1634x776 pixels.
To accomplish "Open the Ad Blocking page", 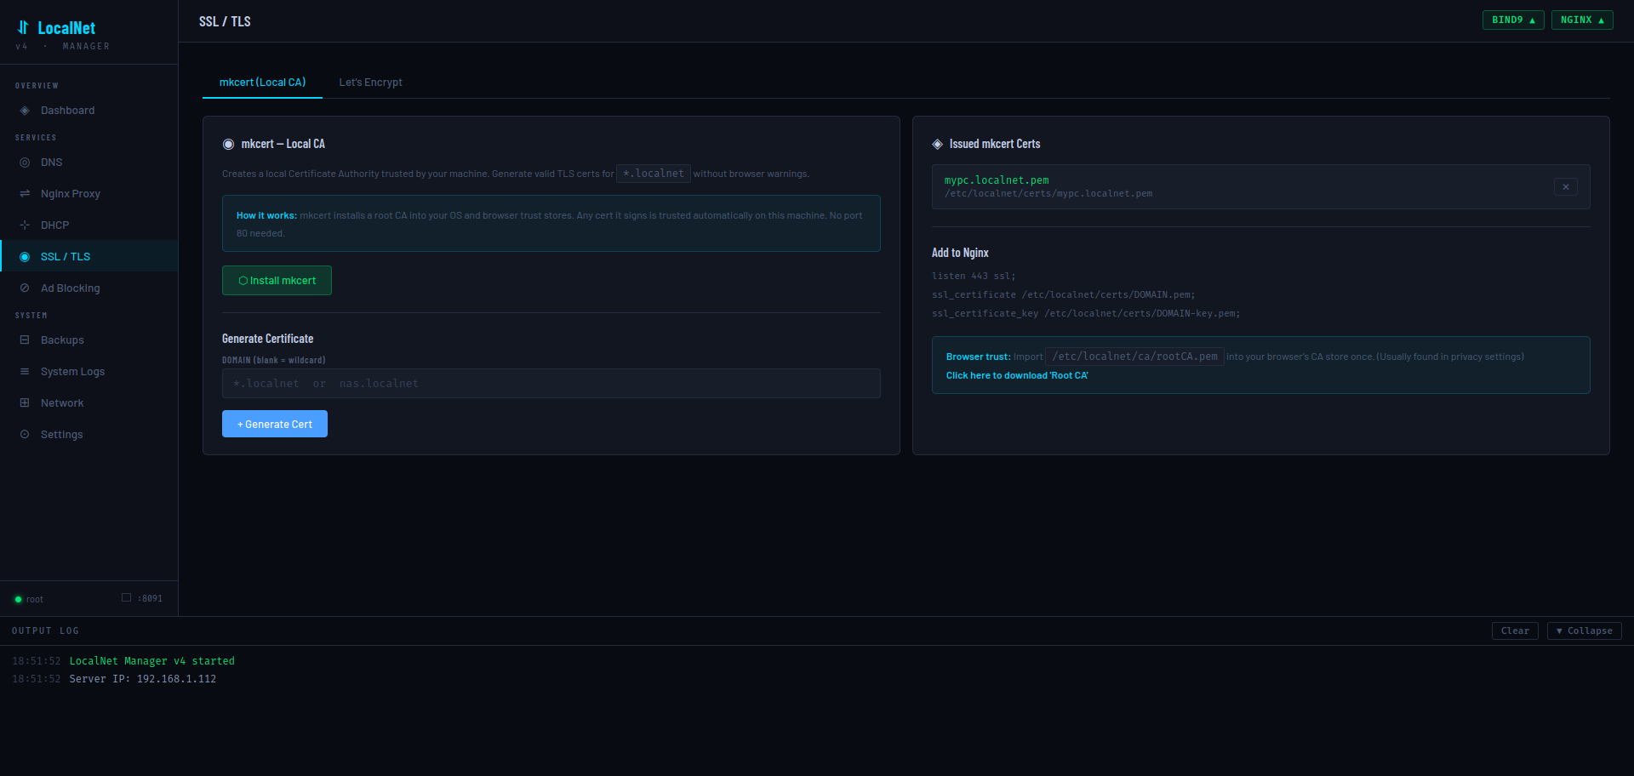I will point(89,288).
